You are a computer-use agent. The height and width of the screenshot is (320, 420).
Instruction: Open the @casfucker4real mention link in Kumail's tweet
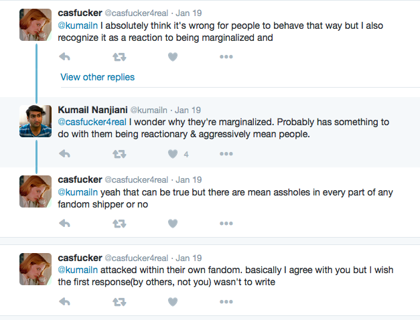tap(92, 122)
